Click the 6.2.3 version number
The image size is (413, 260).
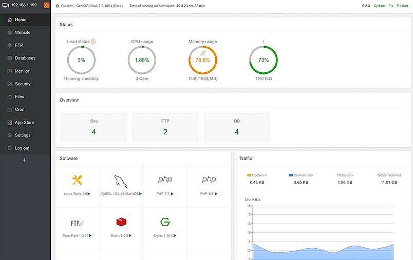(366, 6)
